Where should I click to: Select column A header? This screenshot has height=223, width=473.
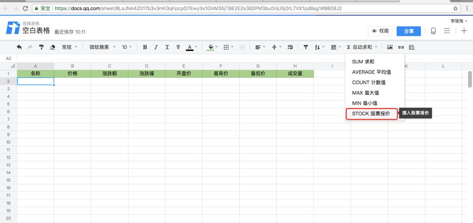pyautogui.click(x=36, y=66)
